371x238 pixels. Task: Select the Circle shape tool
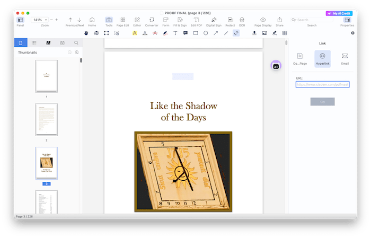click(x=206, y=33)
